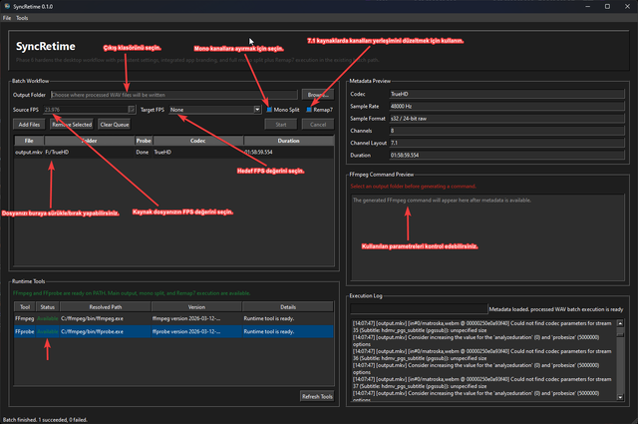The image size is (638, 424).
Task: Sort queue by Probe column header
Action: [144, 141]
